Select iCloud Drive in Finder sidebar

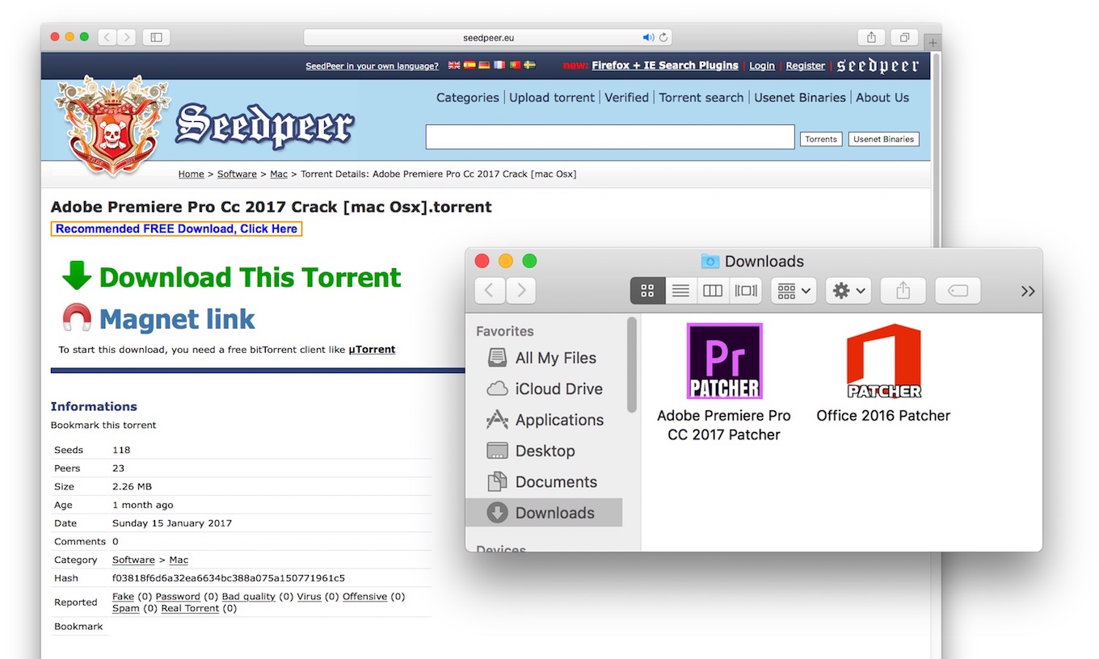(558, 388)
